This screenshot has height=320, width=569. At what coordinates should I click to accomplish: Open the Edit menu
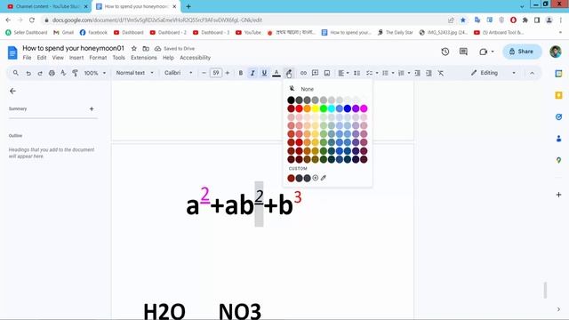42,58
